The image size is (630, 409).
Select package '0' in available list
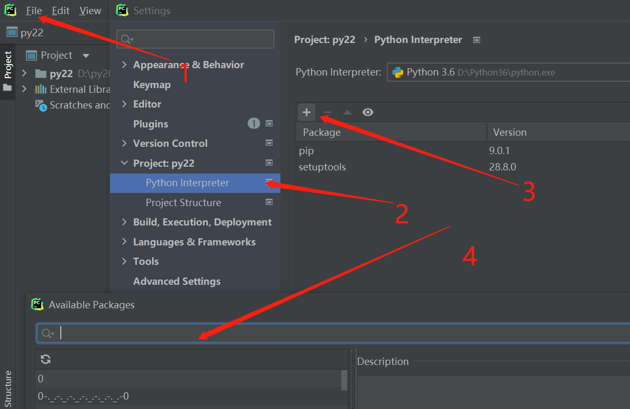tap(188, 379)
